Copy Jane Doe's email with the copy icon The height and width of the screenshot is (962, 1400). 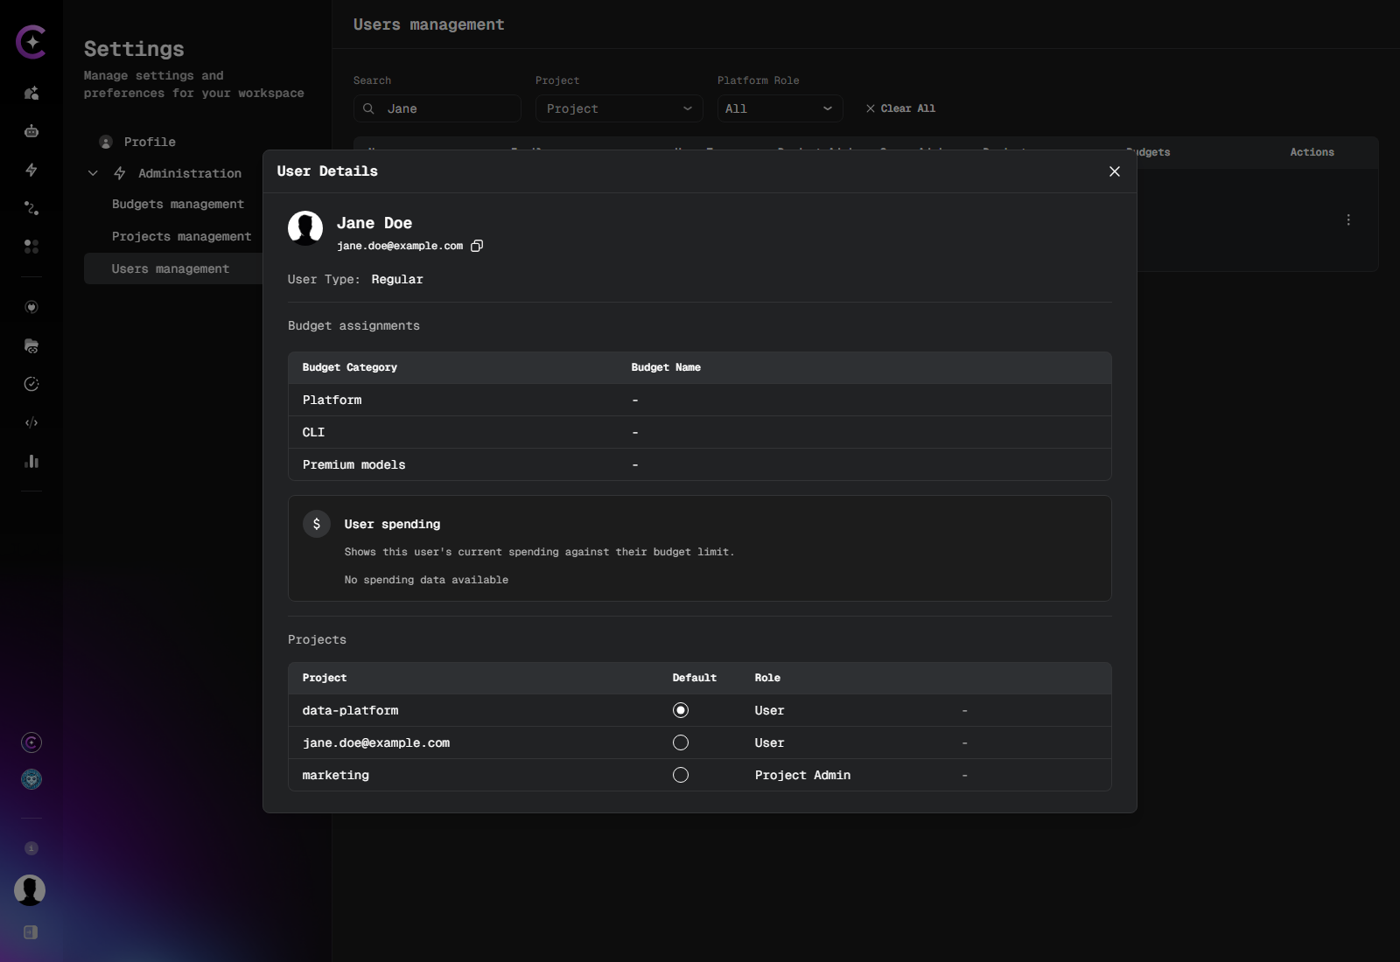[477, 246]
